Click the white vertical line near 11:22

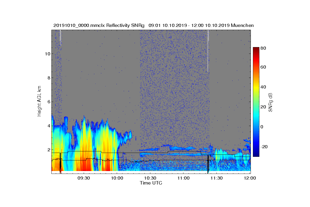click(208, 51)
